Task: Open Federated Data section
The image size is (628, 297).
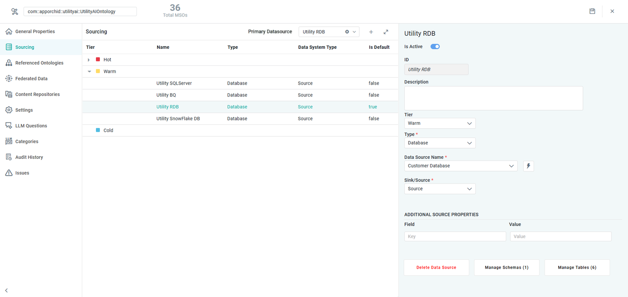Action: coord(31,79)
